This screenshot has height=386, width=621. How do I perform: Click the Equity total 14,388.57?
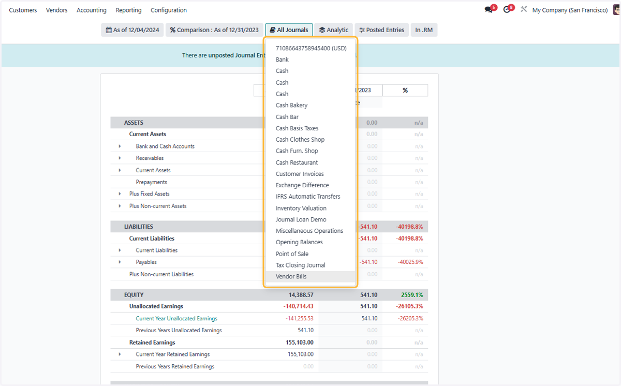pyautogui.click(x=301, y=295)
